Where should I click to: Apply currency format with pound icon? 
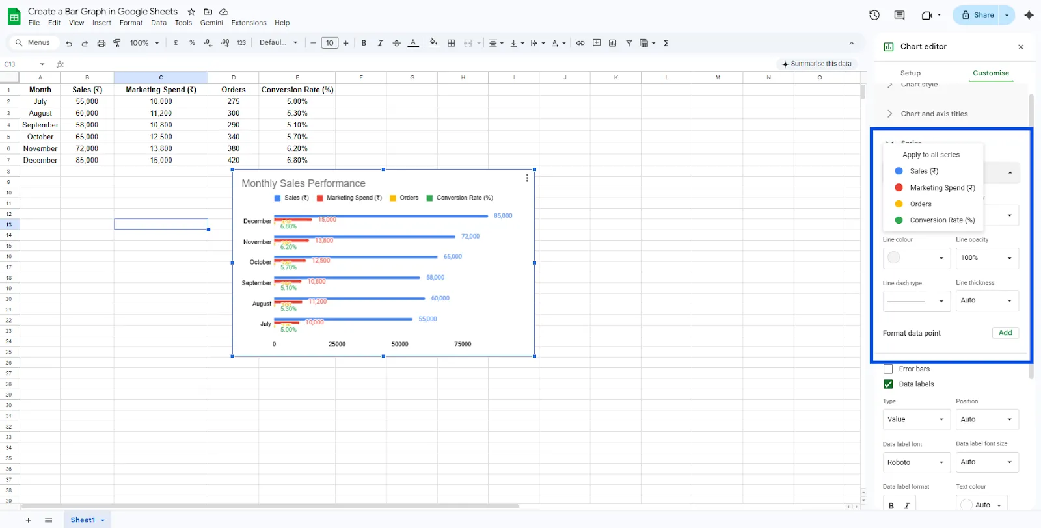pos(176,43)
